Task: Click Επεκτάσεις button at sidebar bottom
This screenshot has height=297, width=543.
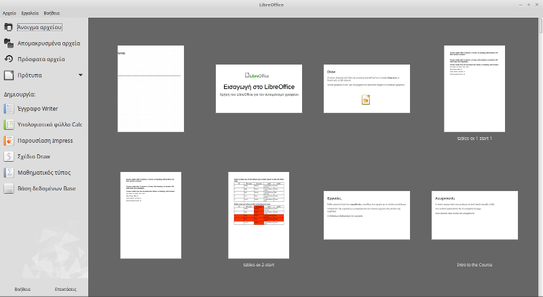Action: click(65, 289)
